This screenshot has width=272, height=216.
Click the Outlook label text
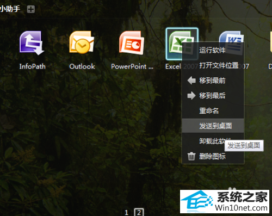tap(82, 66)
